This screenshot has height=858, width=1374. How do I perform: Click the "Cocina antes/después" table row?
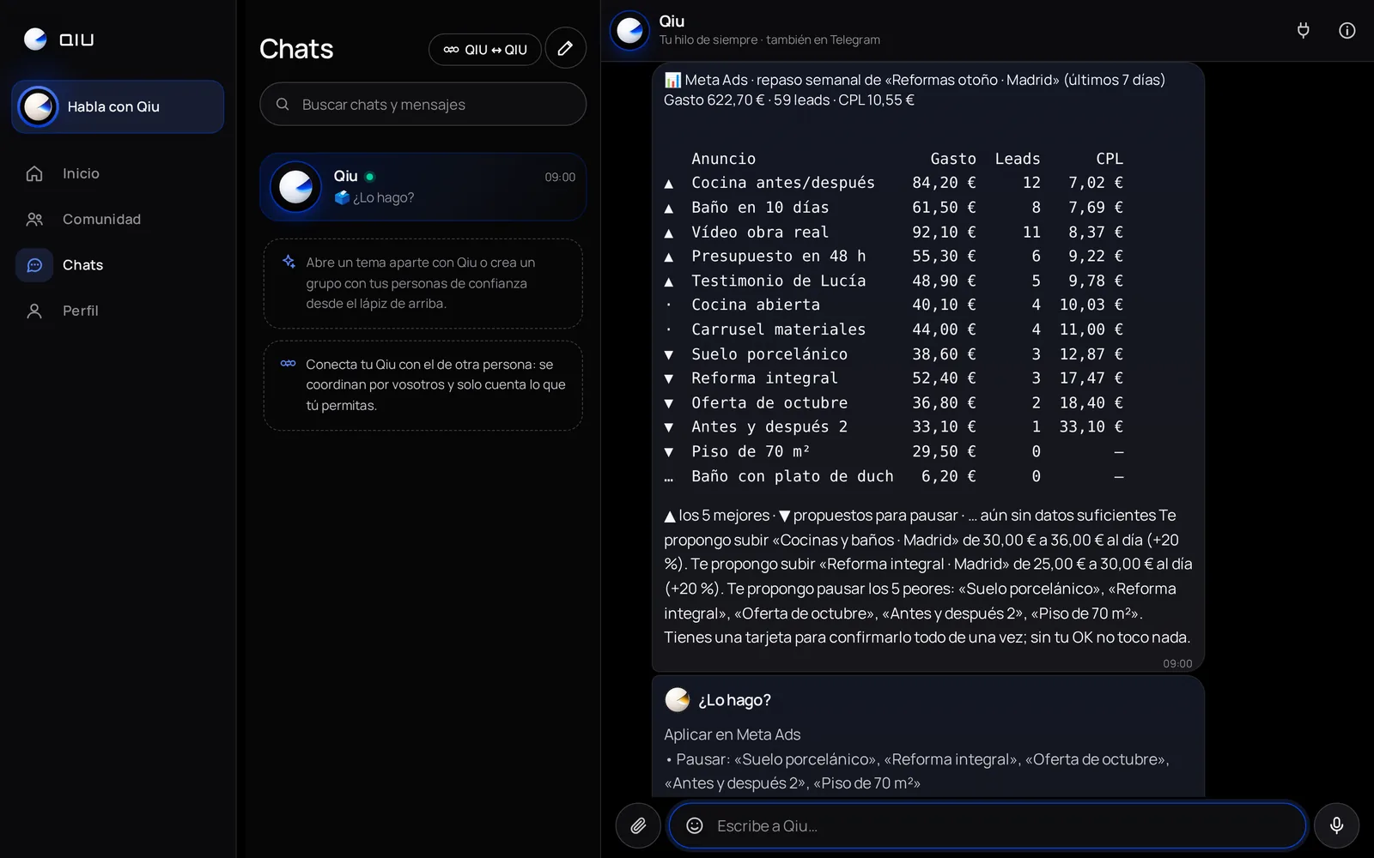click(893, 183)
